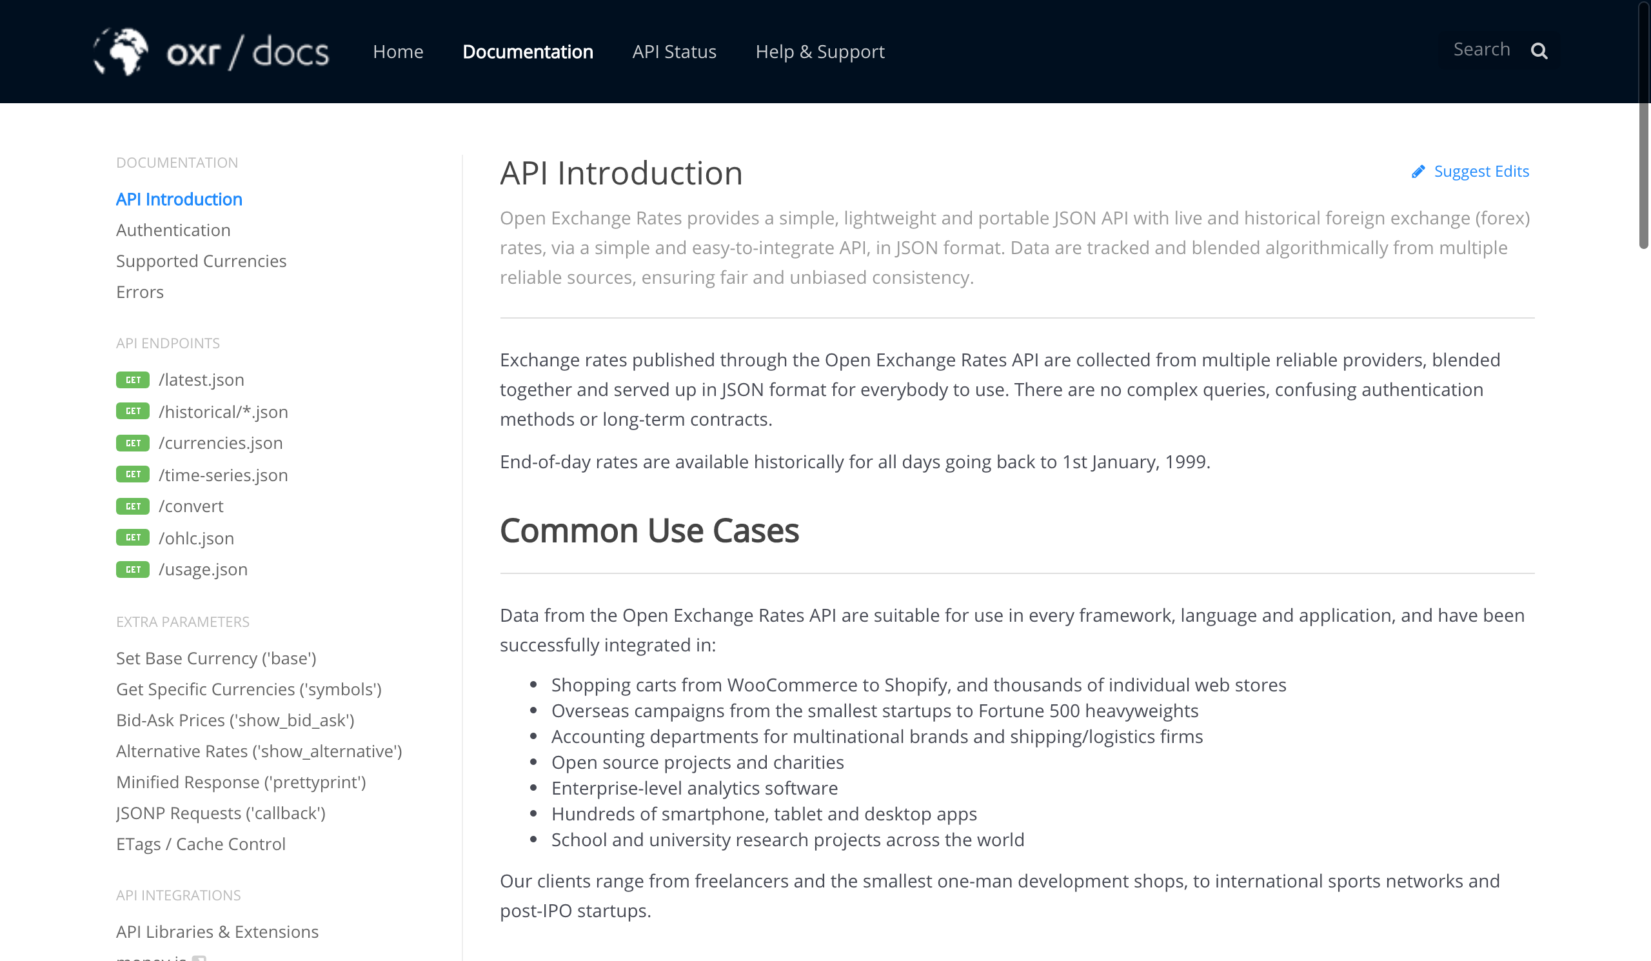Click the GET badge beside /convert
The width and height of the screenshot is (1651, 961).
tap(133, 506)
